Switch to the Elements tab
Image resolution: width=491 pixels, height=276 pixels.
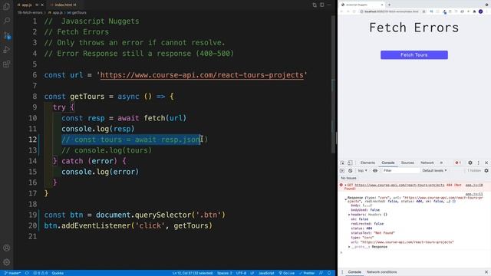coord(367,163)
